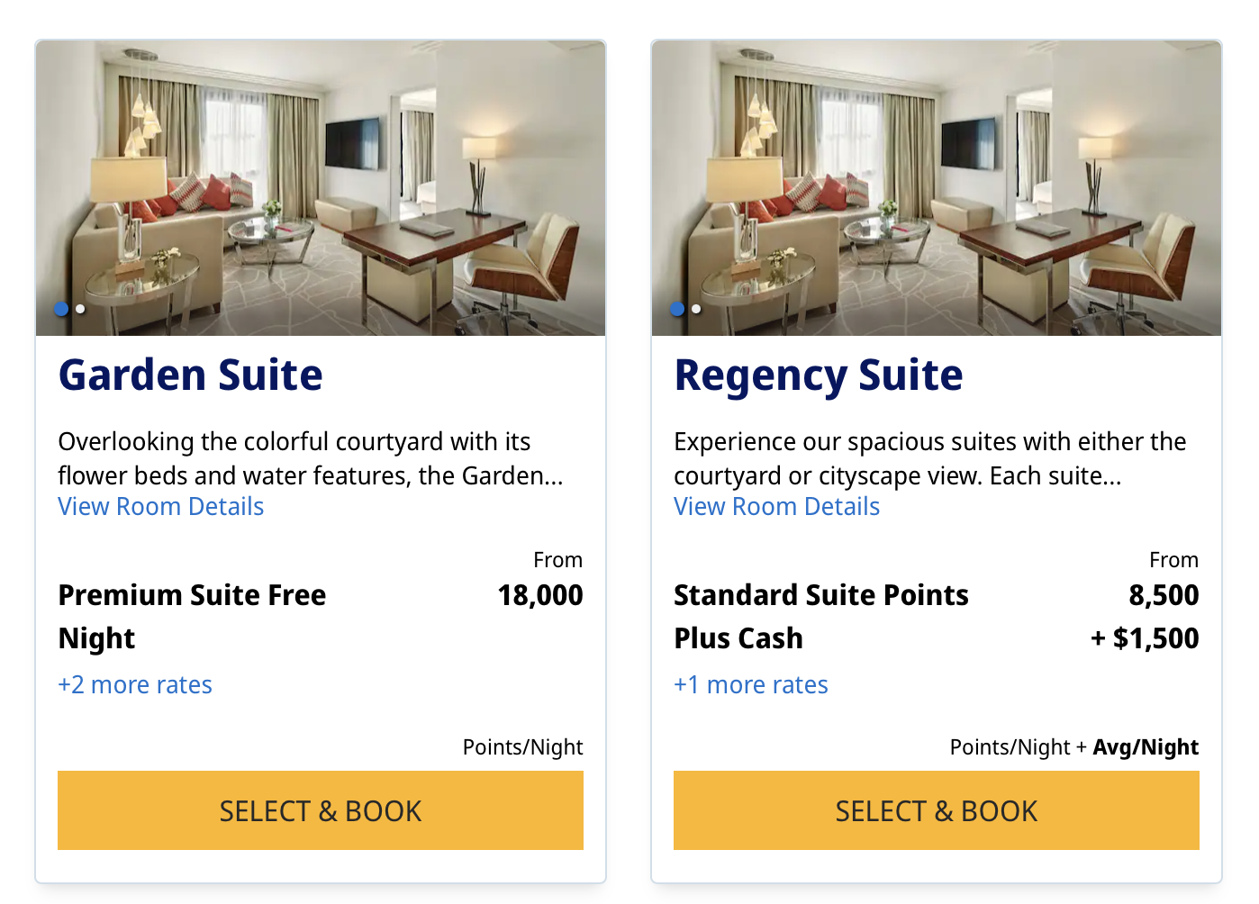View Room Details for the Garden Suite
Image resolution: width=1259 pixels, height=904 pixels.
pyautogui.click(x=160, y=506)
